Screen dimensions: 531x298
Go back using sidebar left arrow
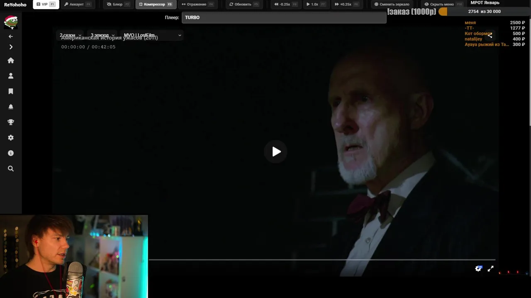click(11, 36)
